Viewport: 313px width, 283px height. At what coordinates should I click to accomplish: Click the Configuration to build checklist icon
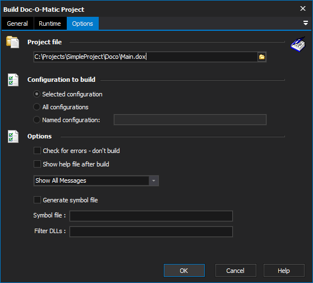pos(13,80)
